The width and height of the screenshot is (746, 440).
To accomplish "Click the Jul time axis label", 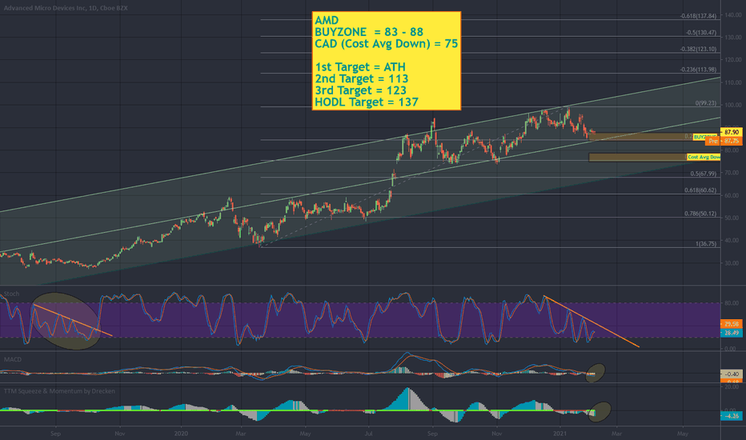I will coord(368,434).
